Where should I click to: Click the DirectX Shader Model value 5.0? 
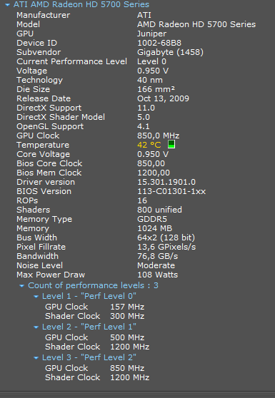coord(144,117)
